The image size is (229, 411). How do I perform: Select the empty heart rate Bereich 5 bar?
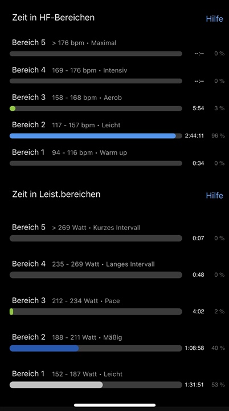click(x=96, y=54)
